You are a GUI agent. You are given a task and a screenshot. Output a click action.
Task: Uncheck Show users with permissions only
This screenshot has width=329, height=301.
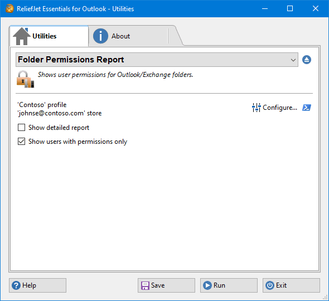click(x=21, y=142)
